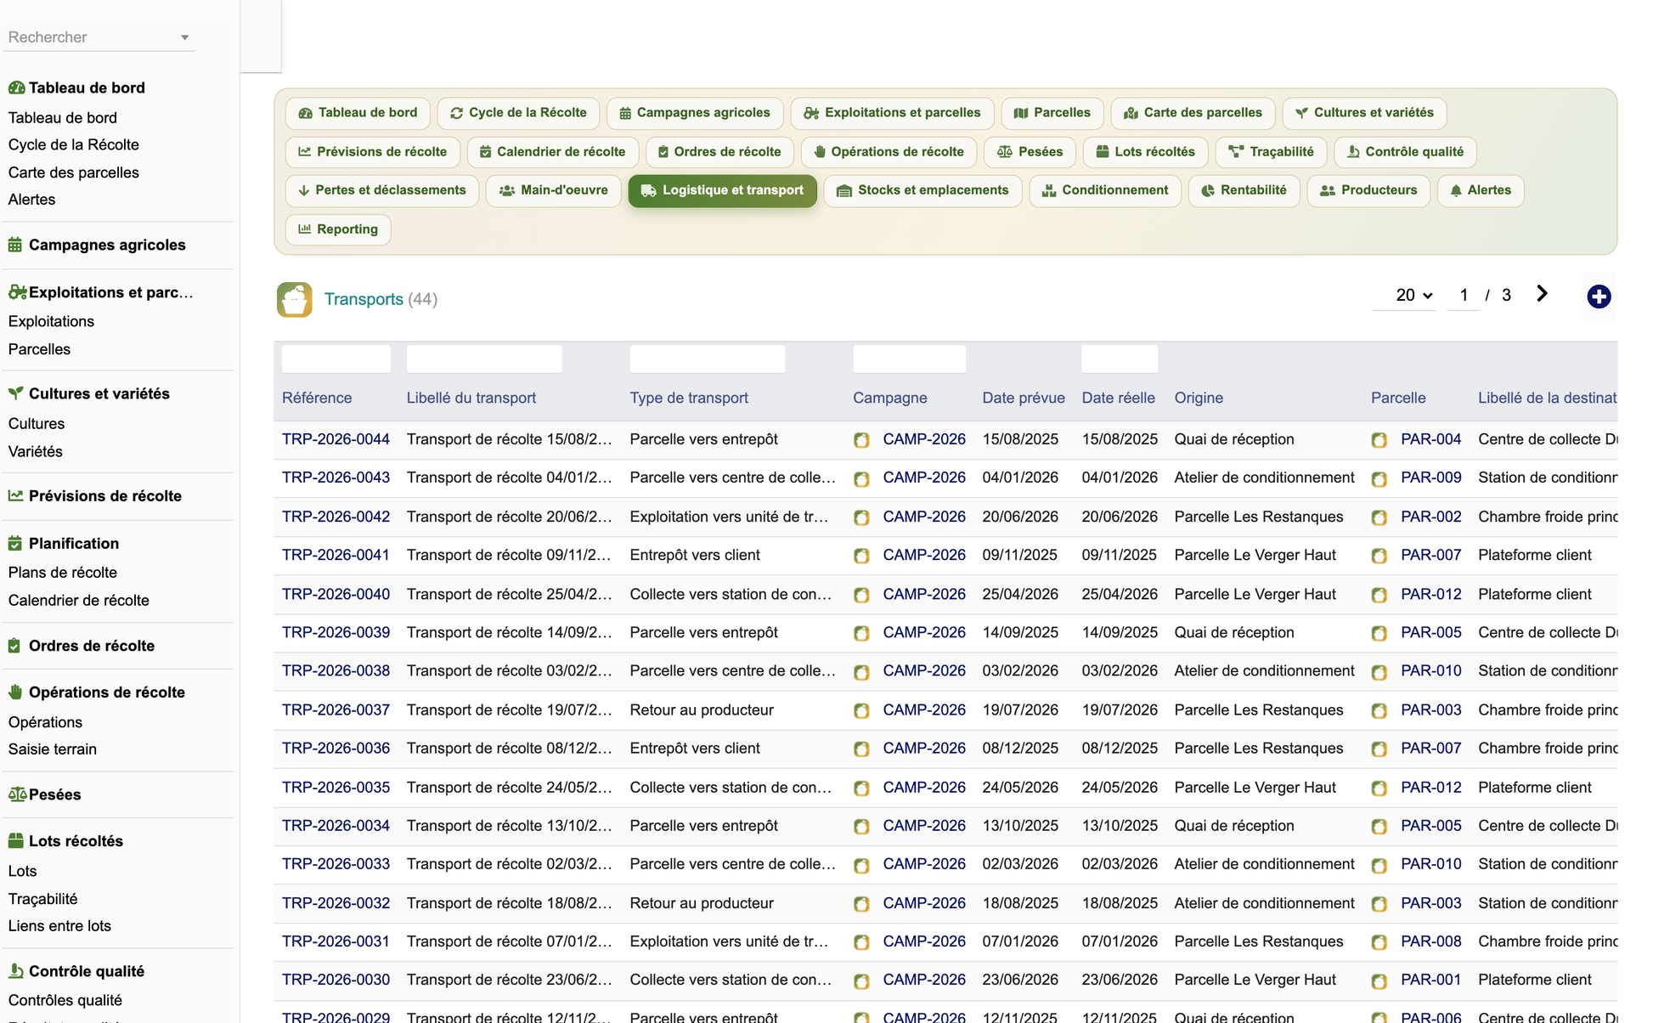This screenshot has height=1023, width=1653.
Task: Open the page size 20 dropdown
Action: (x=1413, y=295)
